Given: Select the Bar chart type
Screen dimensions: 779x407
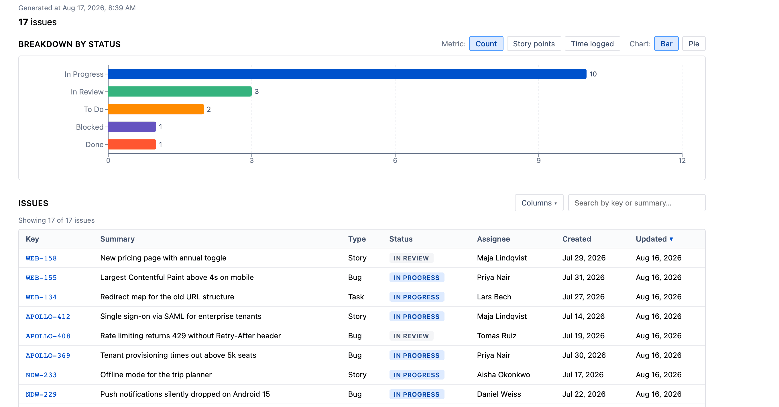Looking at the screenshot, I should click(666, 44).
